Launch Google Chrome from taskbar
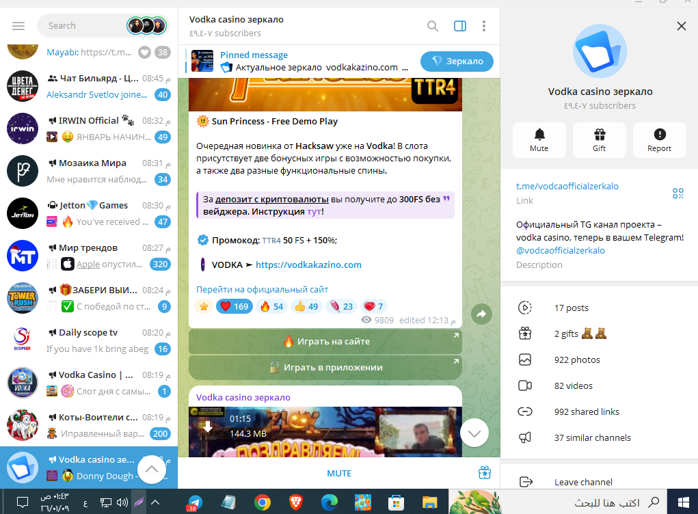 coord(263,502)
